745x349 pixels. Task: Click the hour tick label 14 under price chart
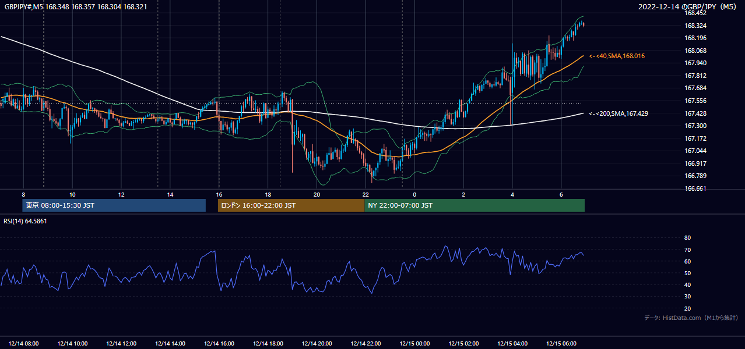coord(170,194)
